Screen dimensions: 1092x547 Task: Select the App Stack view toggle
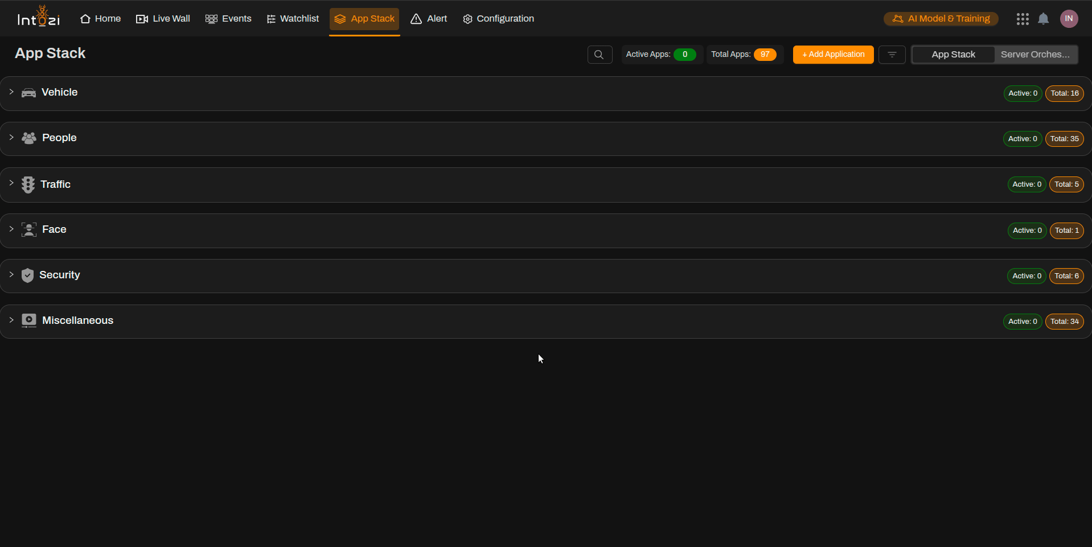[953, 55]
